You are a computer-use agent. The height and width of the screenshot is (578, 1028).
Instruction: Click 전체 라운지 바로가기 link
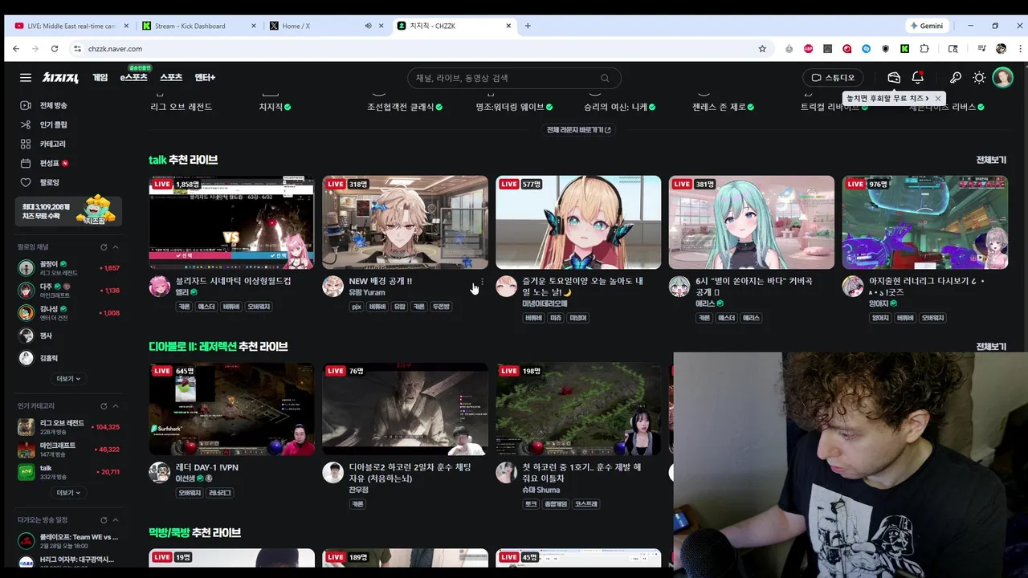[579, 130]
